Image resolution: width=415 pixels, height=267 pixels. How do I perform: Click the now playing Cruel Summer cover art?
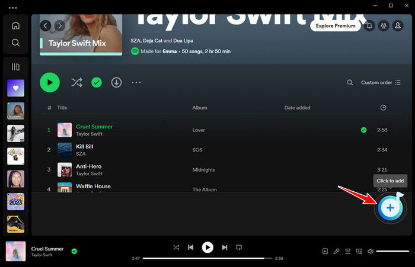pos(15,251)
